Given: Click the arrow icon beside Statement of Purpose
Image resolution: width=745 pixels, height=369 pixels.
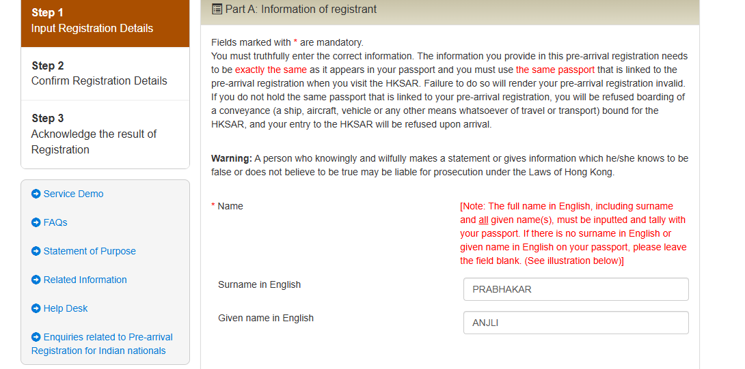Looking at the screenshot, I should (36, 251).
